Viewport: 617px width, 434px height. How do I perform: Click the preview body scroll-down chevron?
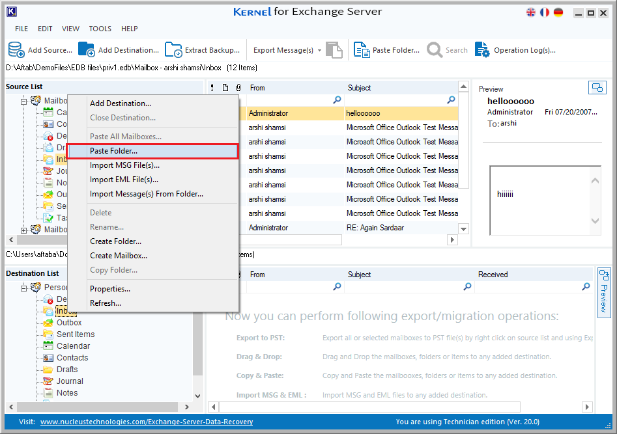595,221
